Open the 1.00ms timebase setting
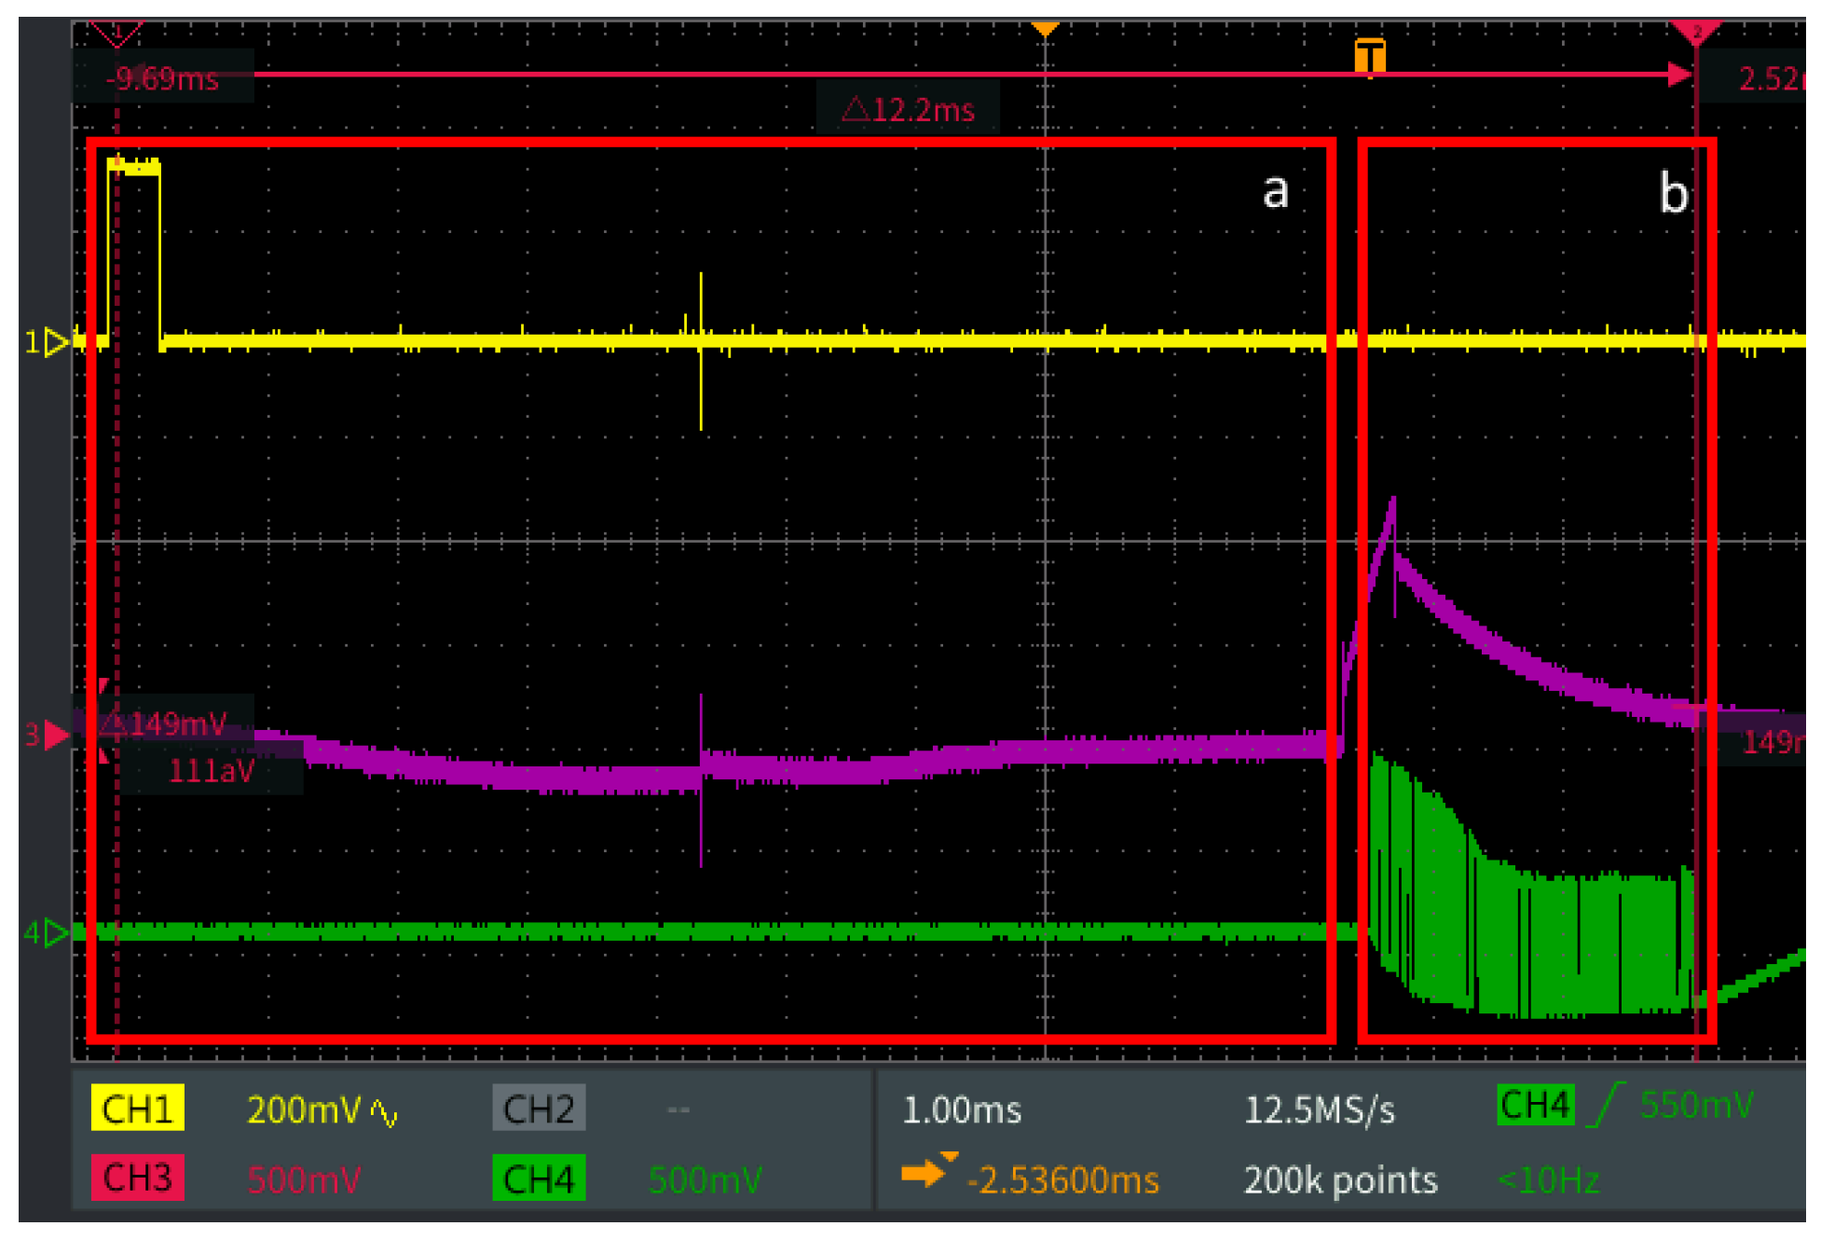 pos(962,1109)
